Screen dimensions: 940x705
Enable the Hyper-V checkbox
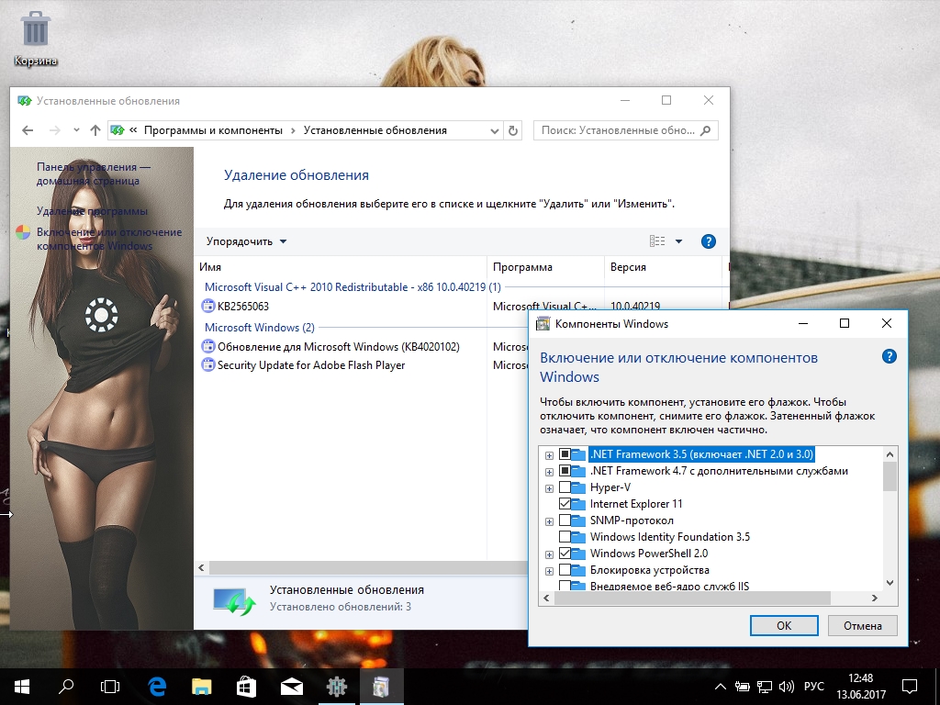[565, 487]
